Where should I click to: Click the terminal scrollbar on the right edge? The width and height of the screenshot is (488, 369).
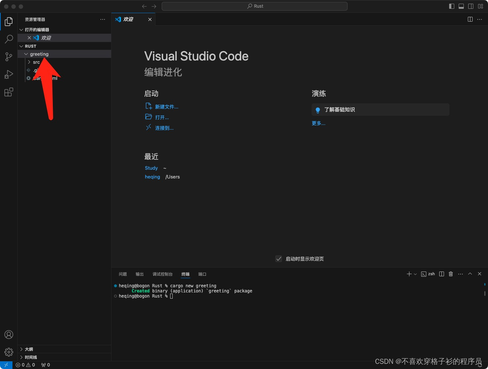485,294
